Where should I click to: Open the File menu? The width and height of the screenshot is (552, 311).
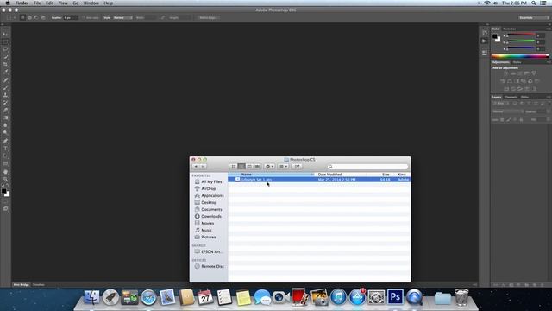[37, 3]
